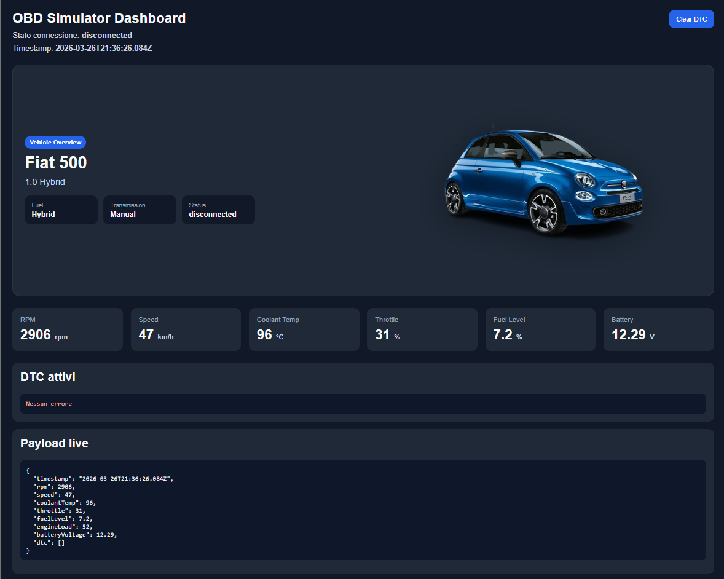Click the Coolant Temp metric card
The image size is (724, 579).
pyautogui.click(x=304, y=329)
